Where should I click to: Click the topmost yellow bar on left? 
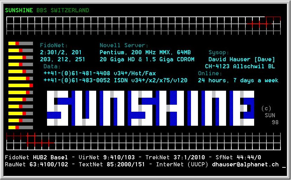[x=13, y=43]
